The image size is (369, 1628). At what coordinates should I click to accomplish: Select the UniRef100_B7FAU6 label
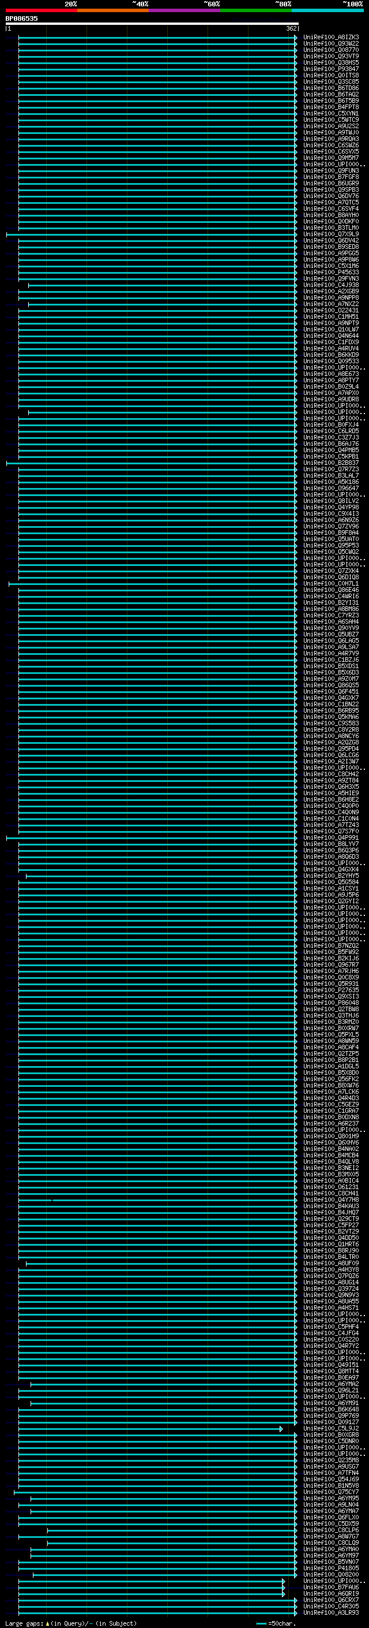pyautogui.click(x=331, y=1588)
